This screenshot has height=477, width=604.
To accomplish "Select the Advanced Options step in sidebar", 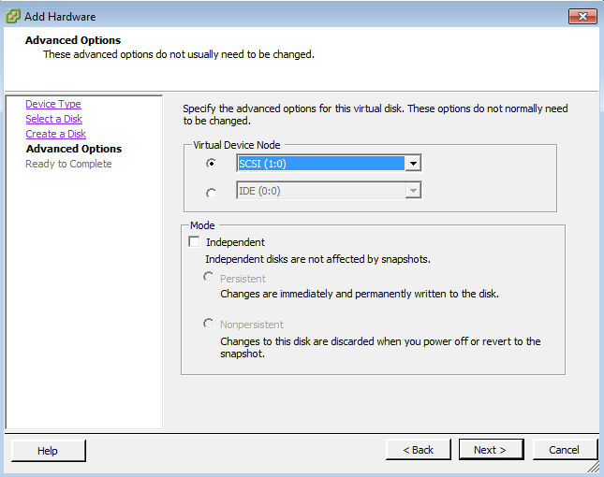I will (74, 149).
